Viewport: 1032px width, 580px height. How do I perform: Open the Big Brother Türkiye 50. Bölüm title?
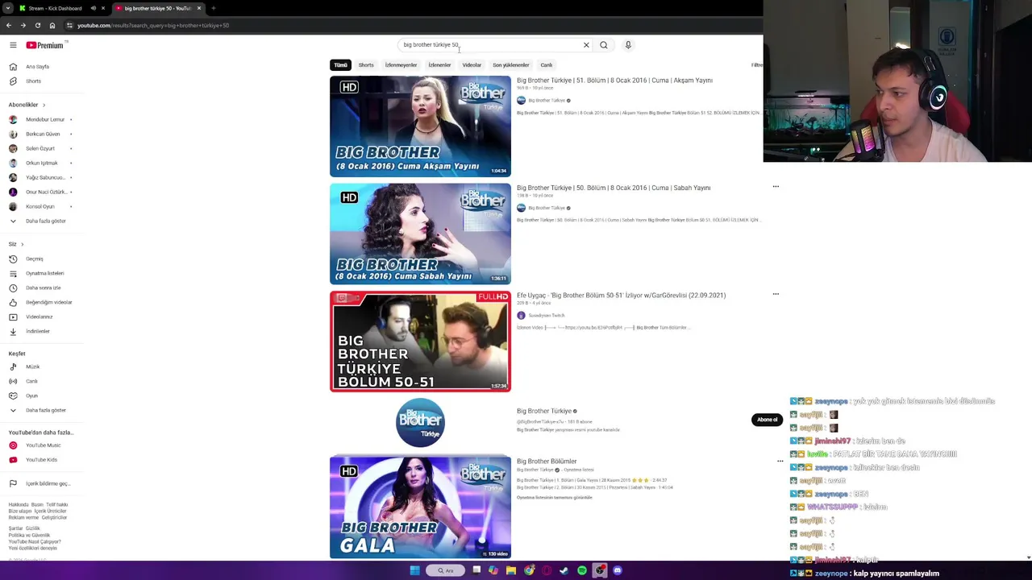point(614,188)
